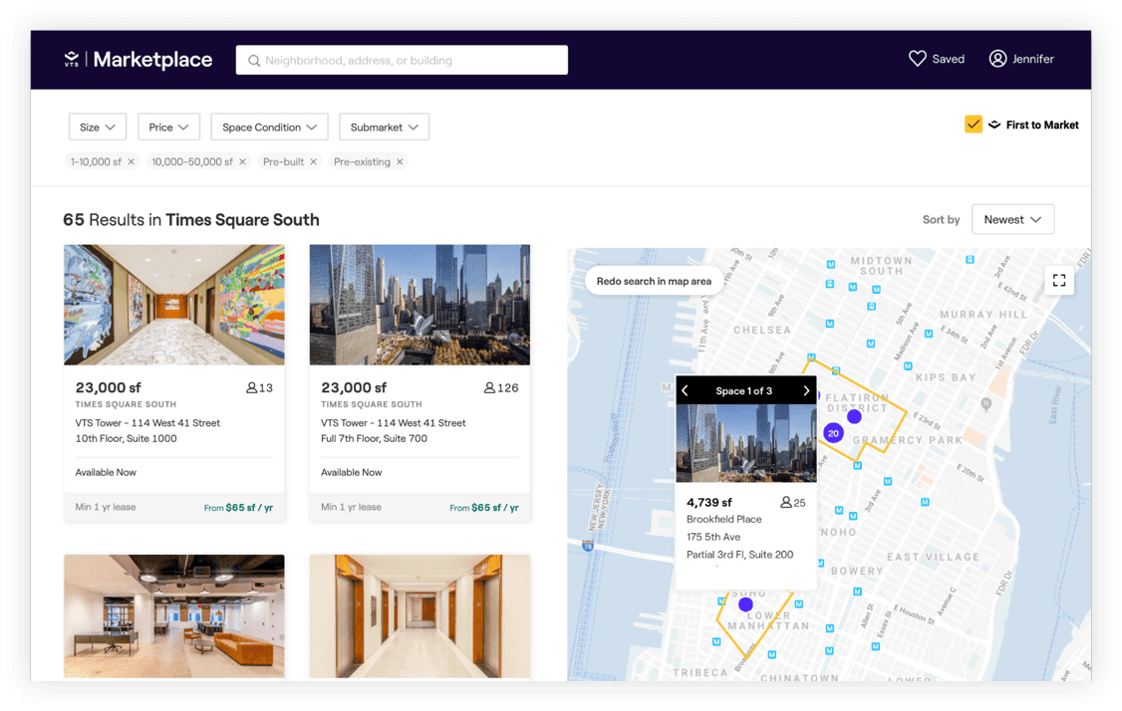Click the Jennifer account name

point(1032,60)
